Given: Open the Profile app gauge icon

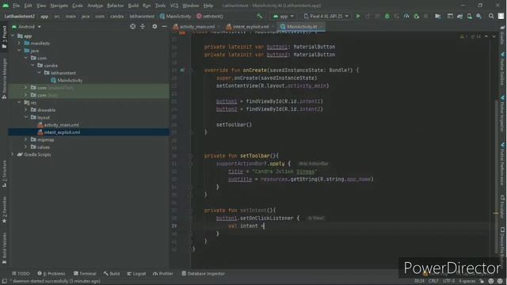Looking at the screenshot, I should point(406,16).
